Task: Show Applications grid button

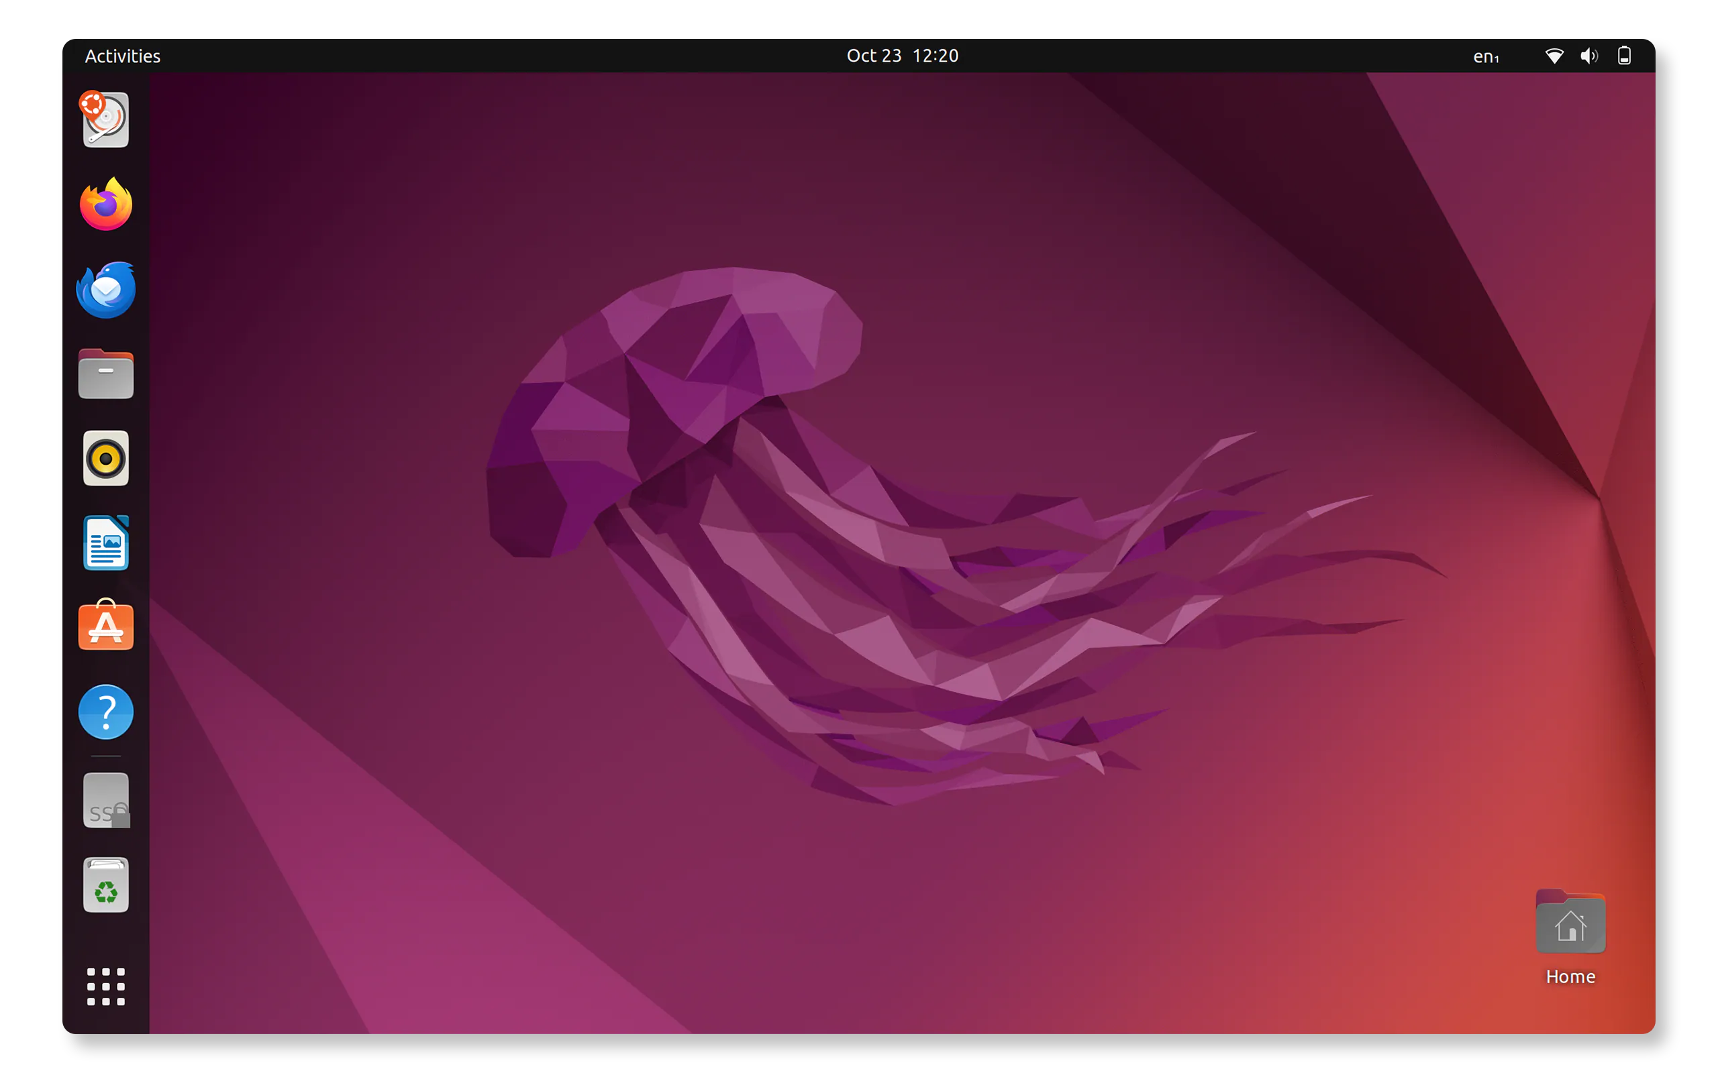Action: coord(106,986)
